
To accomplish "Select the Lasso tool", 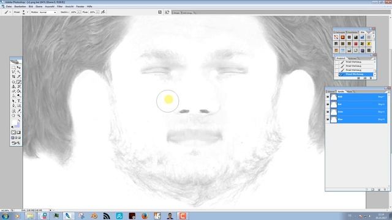I will pos(13,72).
